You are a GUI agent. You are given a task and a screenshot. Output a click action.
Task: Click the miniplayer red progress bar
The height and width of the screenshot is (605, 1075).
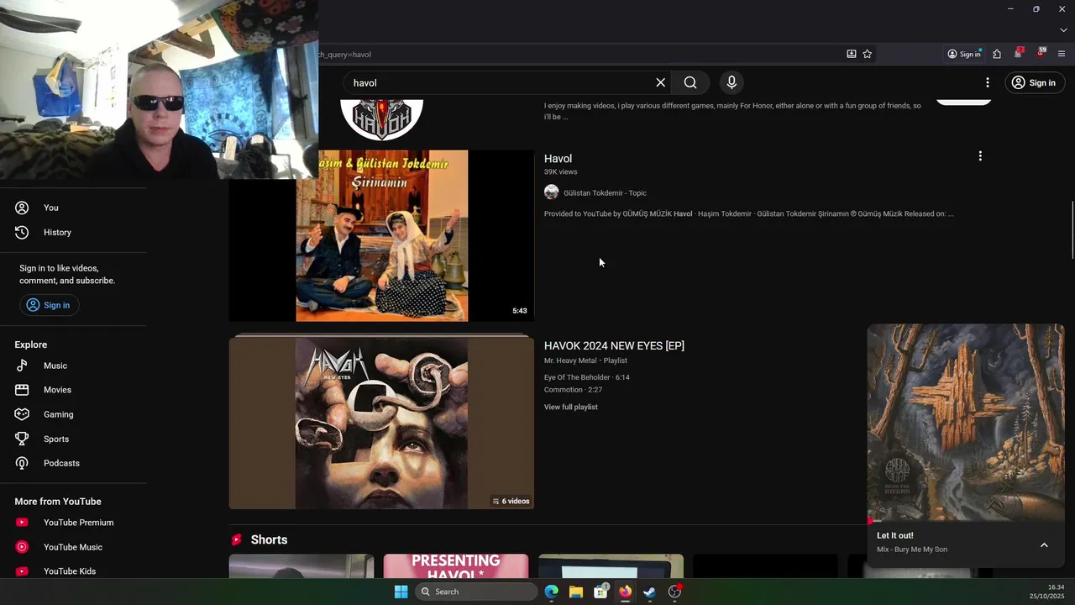[x=966, y=522]
